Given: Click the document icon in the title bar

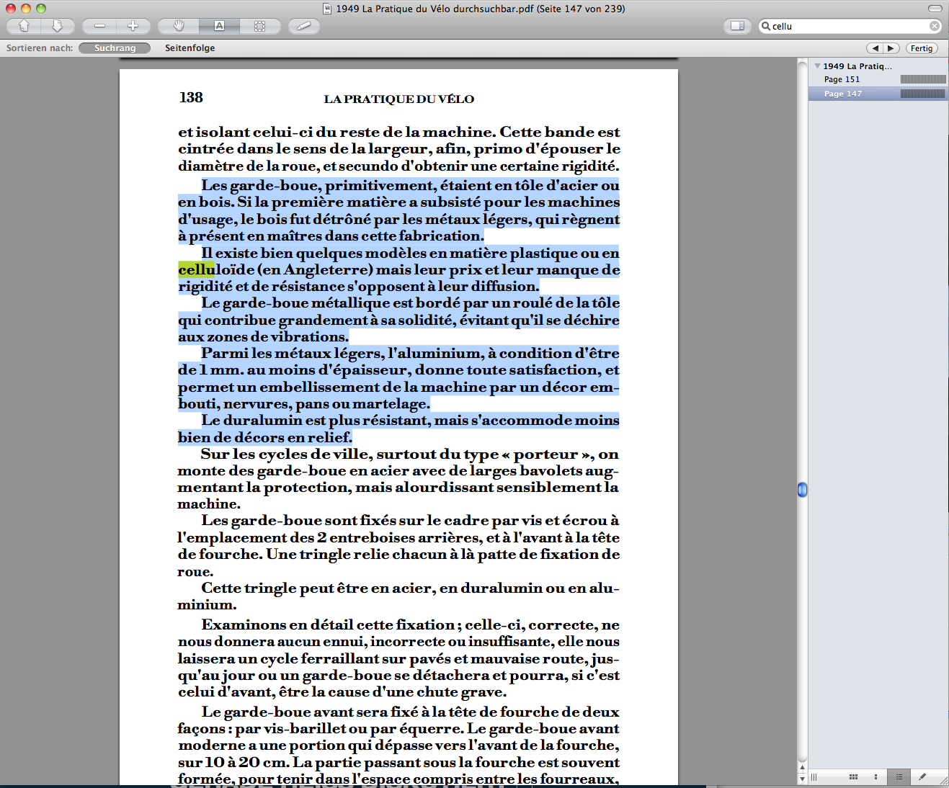Looking at the screenshot, I should click(x=327, y=9).
